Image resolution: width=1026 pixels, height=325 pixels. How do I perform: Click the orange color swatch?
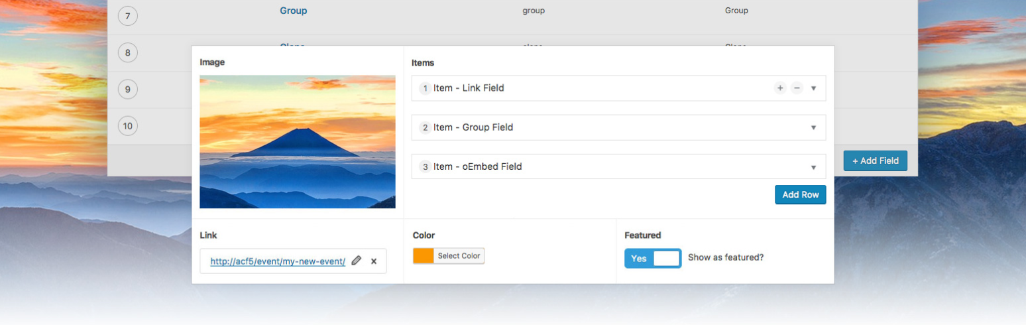[424, 256]
